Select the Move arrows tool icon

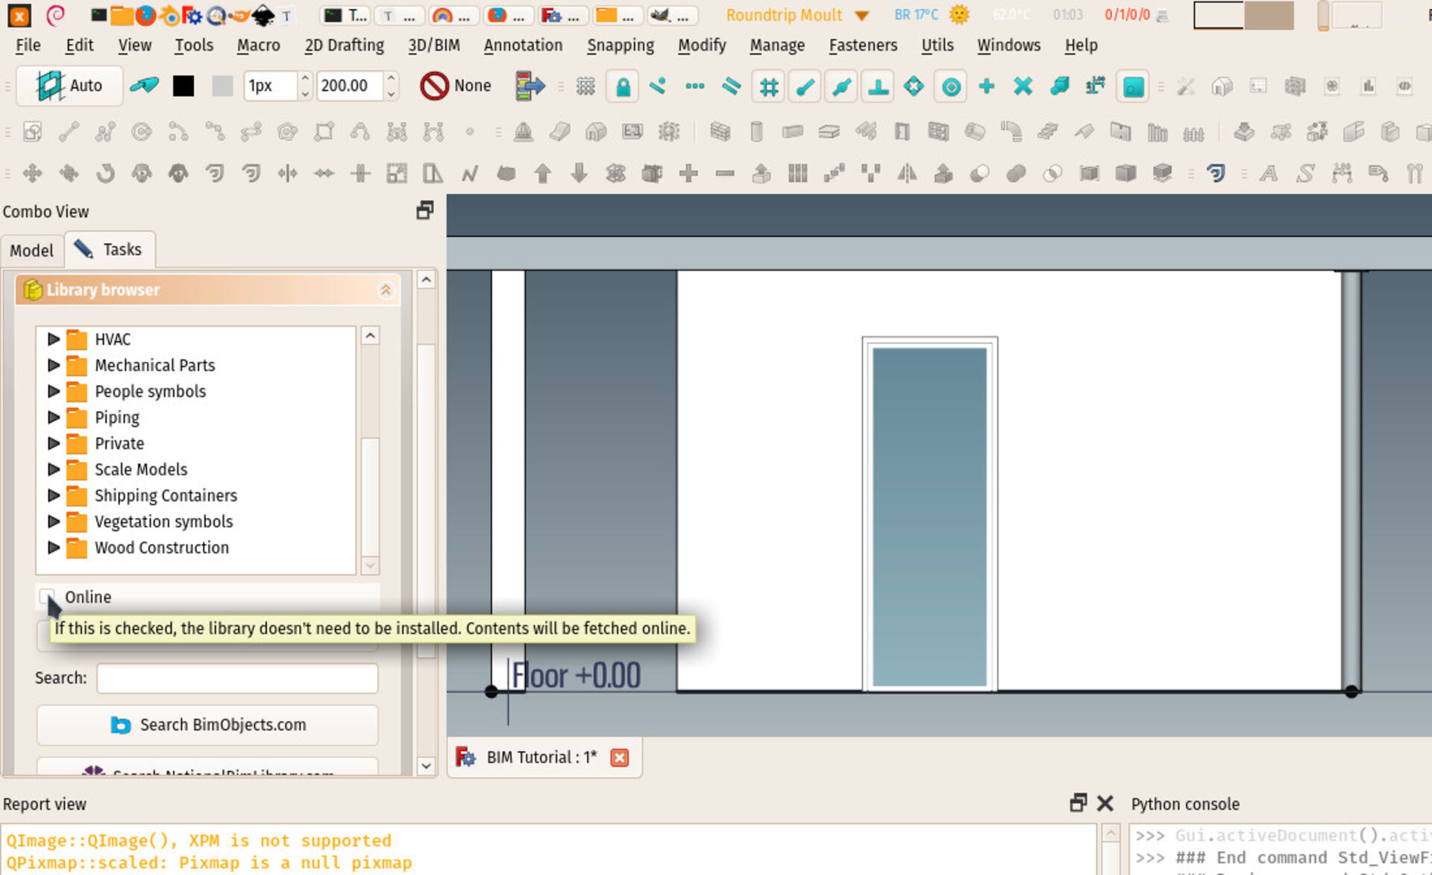coord(32,174)
